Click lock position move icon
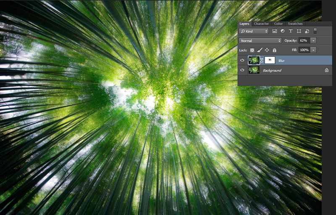Viewport: 336px width, 215px height. click(267, 50)
